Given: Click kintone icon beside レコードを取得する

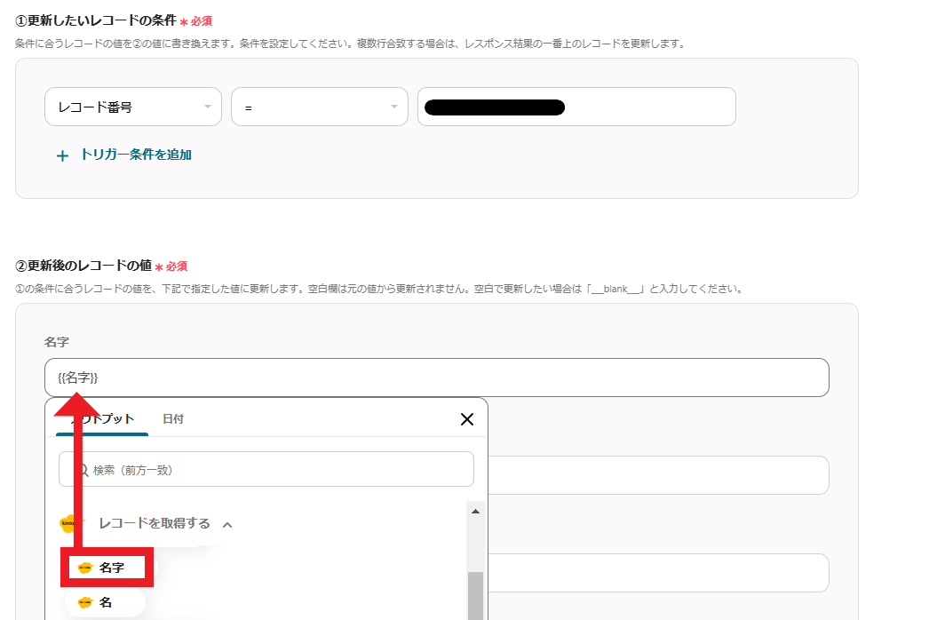Looking at the screenshot, I should click(68, 523).
